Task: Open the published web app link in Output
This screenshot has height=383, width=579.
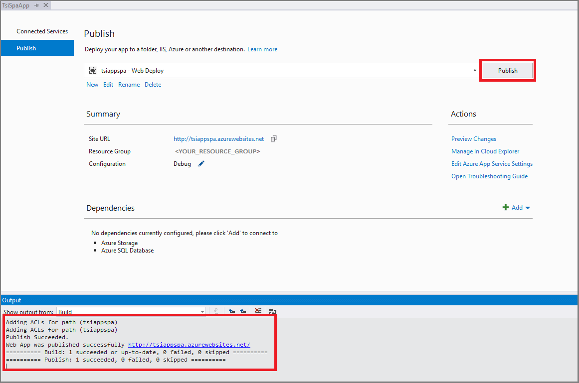Action: (189, 345)
